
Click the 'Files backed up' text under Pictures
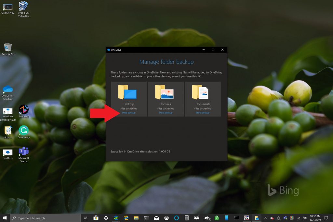coord(166,109)
